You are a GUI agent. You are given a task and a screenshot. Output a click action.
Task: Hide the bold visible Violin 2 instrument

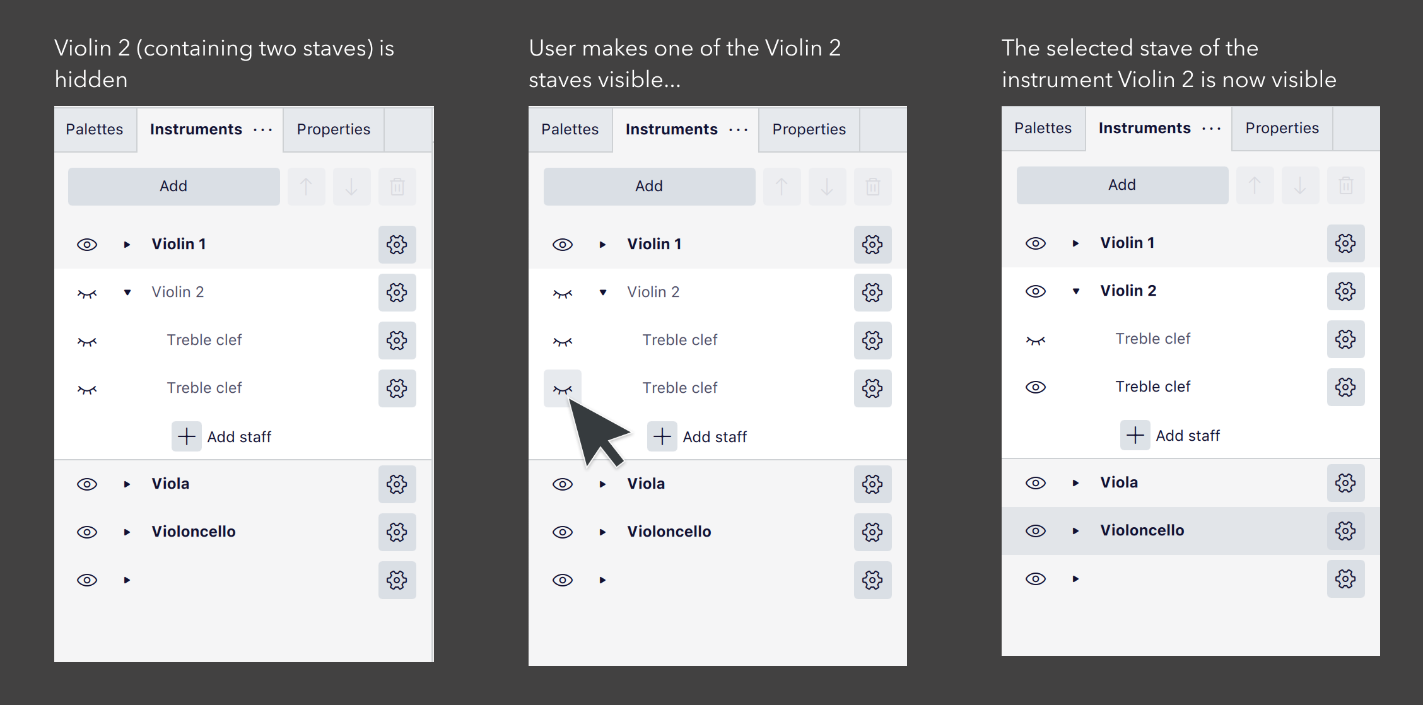1036,291
